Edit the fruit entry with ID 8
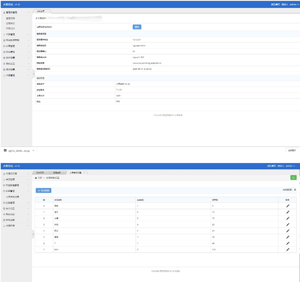 click(288, 206)
